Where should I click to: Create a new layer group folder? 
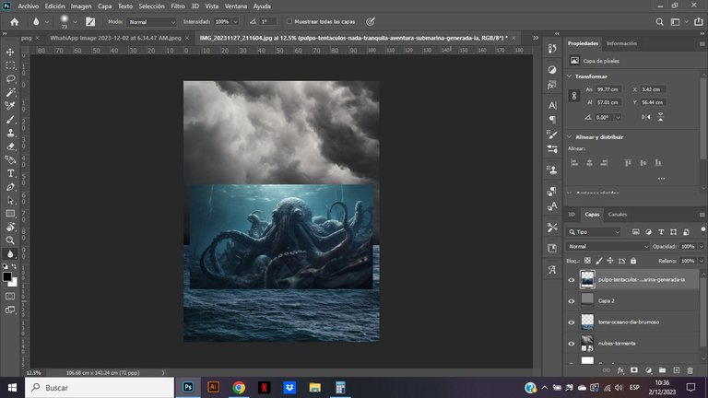(662, 370)
